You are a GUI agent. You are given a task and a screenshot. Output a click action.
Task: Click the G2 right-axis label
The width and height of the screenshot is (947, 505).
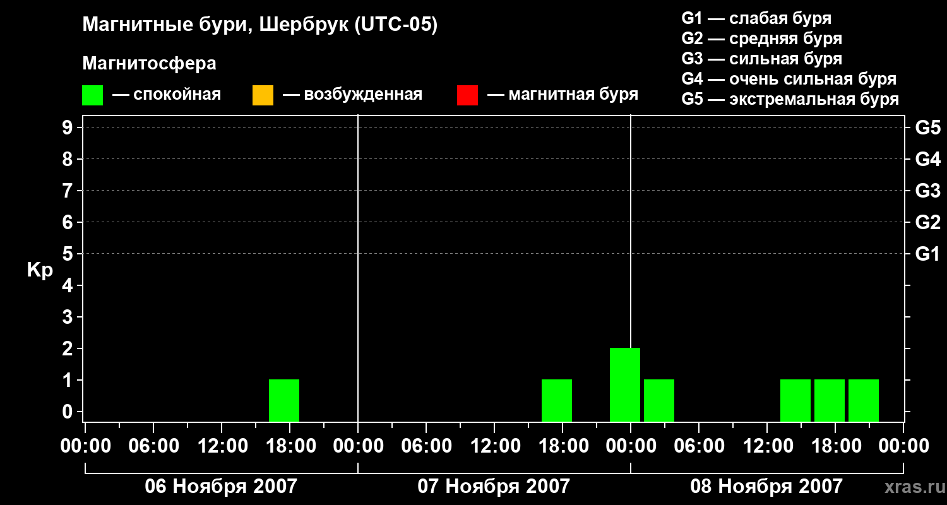[x=927, y=222]
